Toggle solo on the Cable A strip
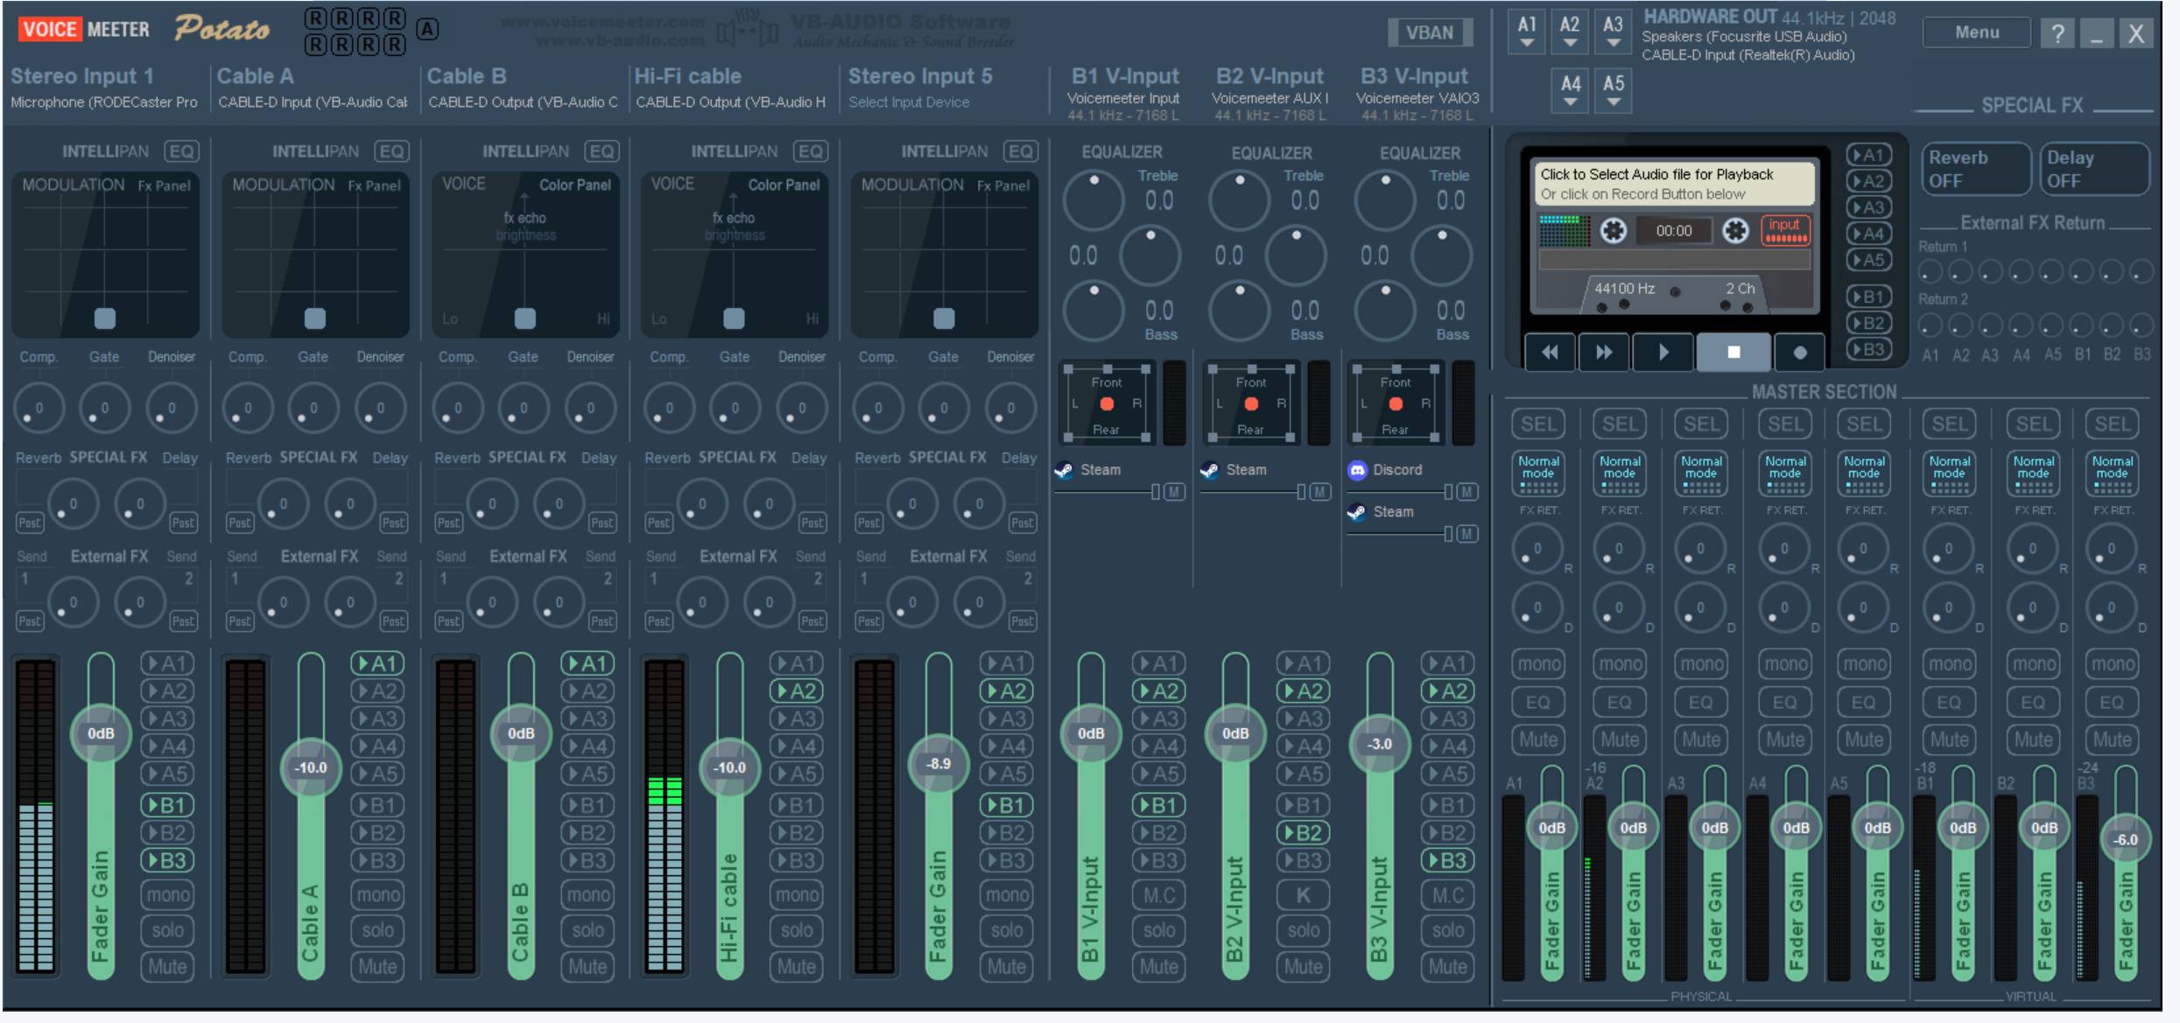The height and width of the screenshot is (1023, 2180). 377,930
